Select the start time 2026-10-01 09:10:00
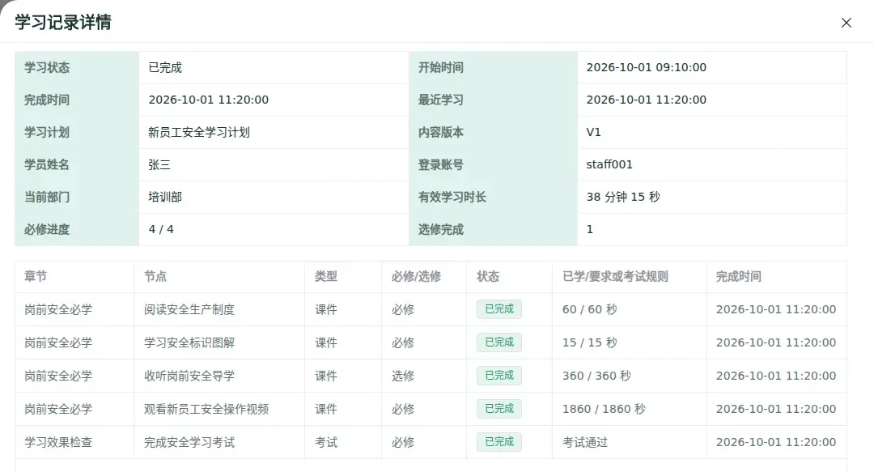The width and height of the screenshot is (874, 472). click(646, 67)
